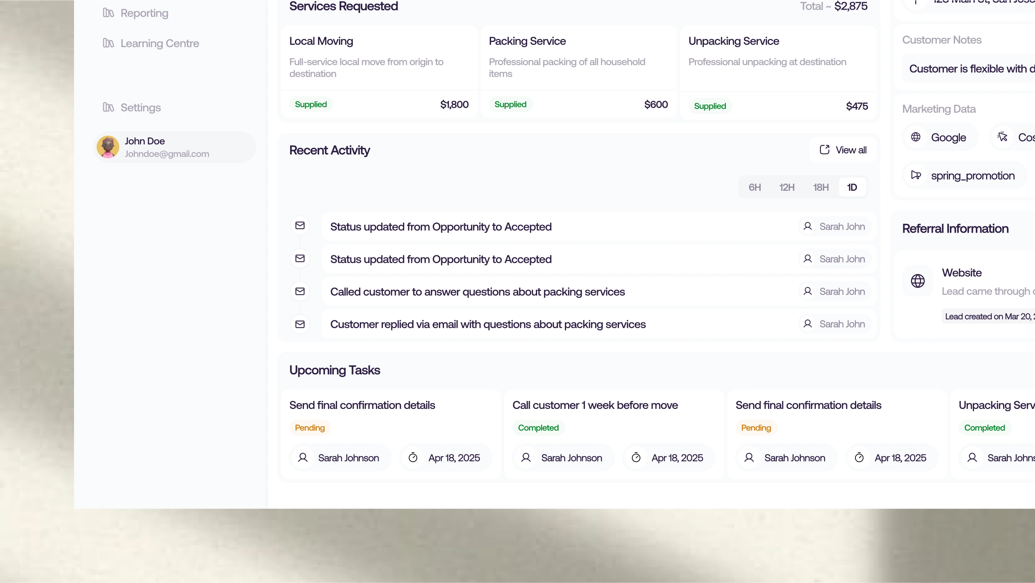The image size is (1035, 583).
Task: Click timer icon on Call customer task card
Action: tap(636, 457)
